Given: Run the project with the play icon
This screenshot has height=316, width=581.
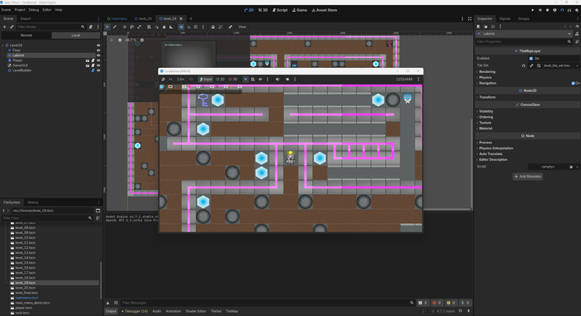Looking at the screenshot, I should (533, 10).
